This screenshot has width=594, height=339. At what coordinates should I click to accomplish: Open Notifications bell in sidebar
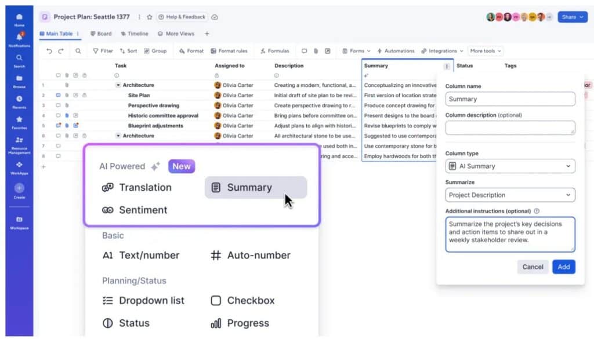(x=19, y=39)
